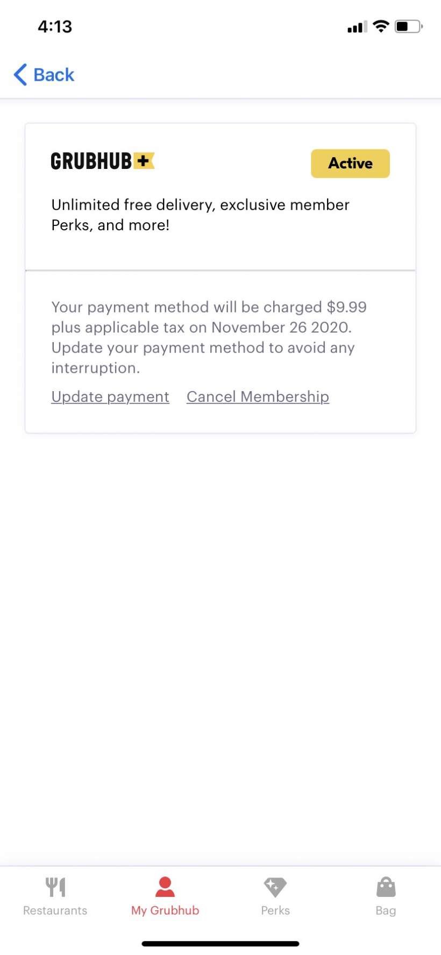The image size is (441, 955).
Task: Select the My Grubhub tab label
Action: click(x=165, y=910)
